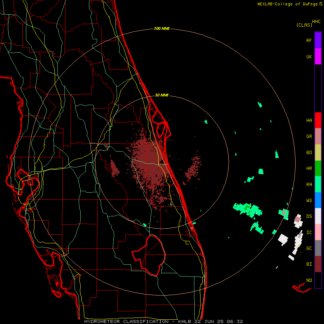Click the 'ND' legend label
This screenshot has width=324, height=324.
tap(309, 280)
